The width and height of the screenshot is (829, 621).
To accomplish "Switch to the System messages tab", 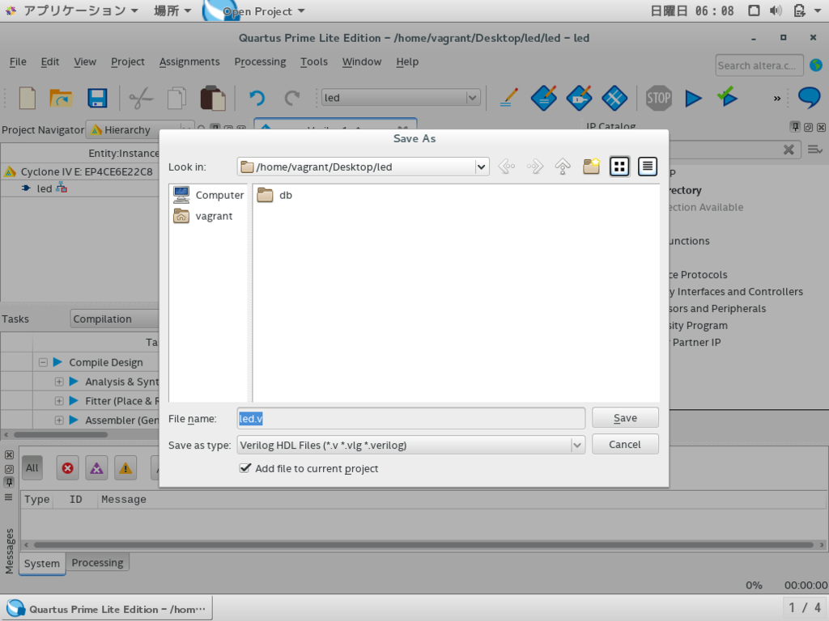I will point(42,564).
